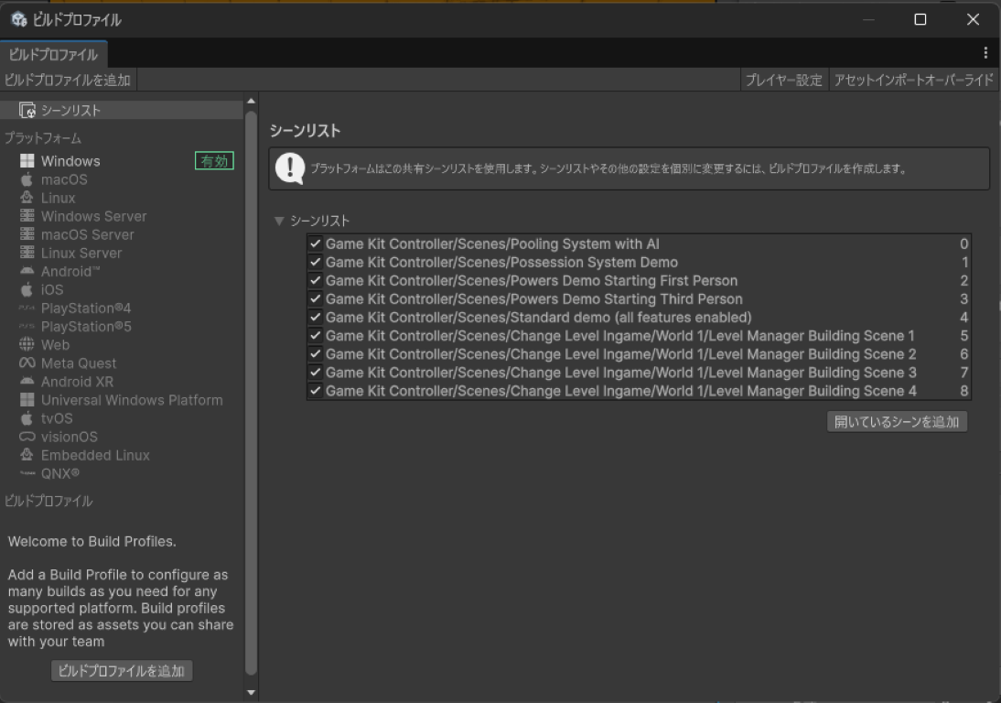1001x703 pixels.
Task: Click the Welcome to Build Profiles text
Action: tap(91, 542)
